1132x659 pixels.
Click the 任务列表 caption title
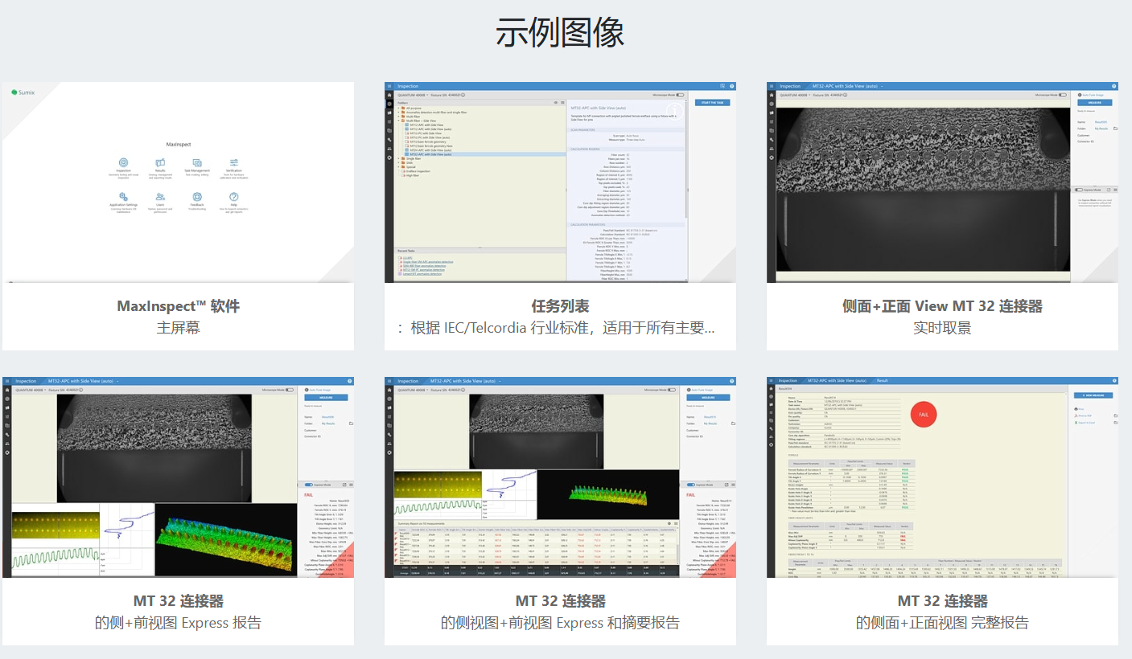click(x=560, y=306)
